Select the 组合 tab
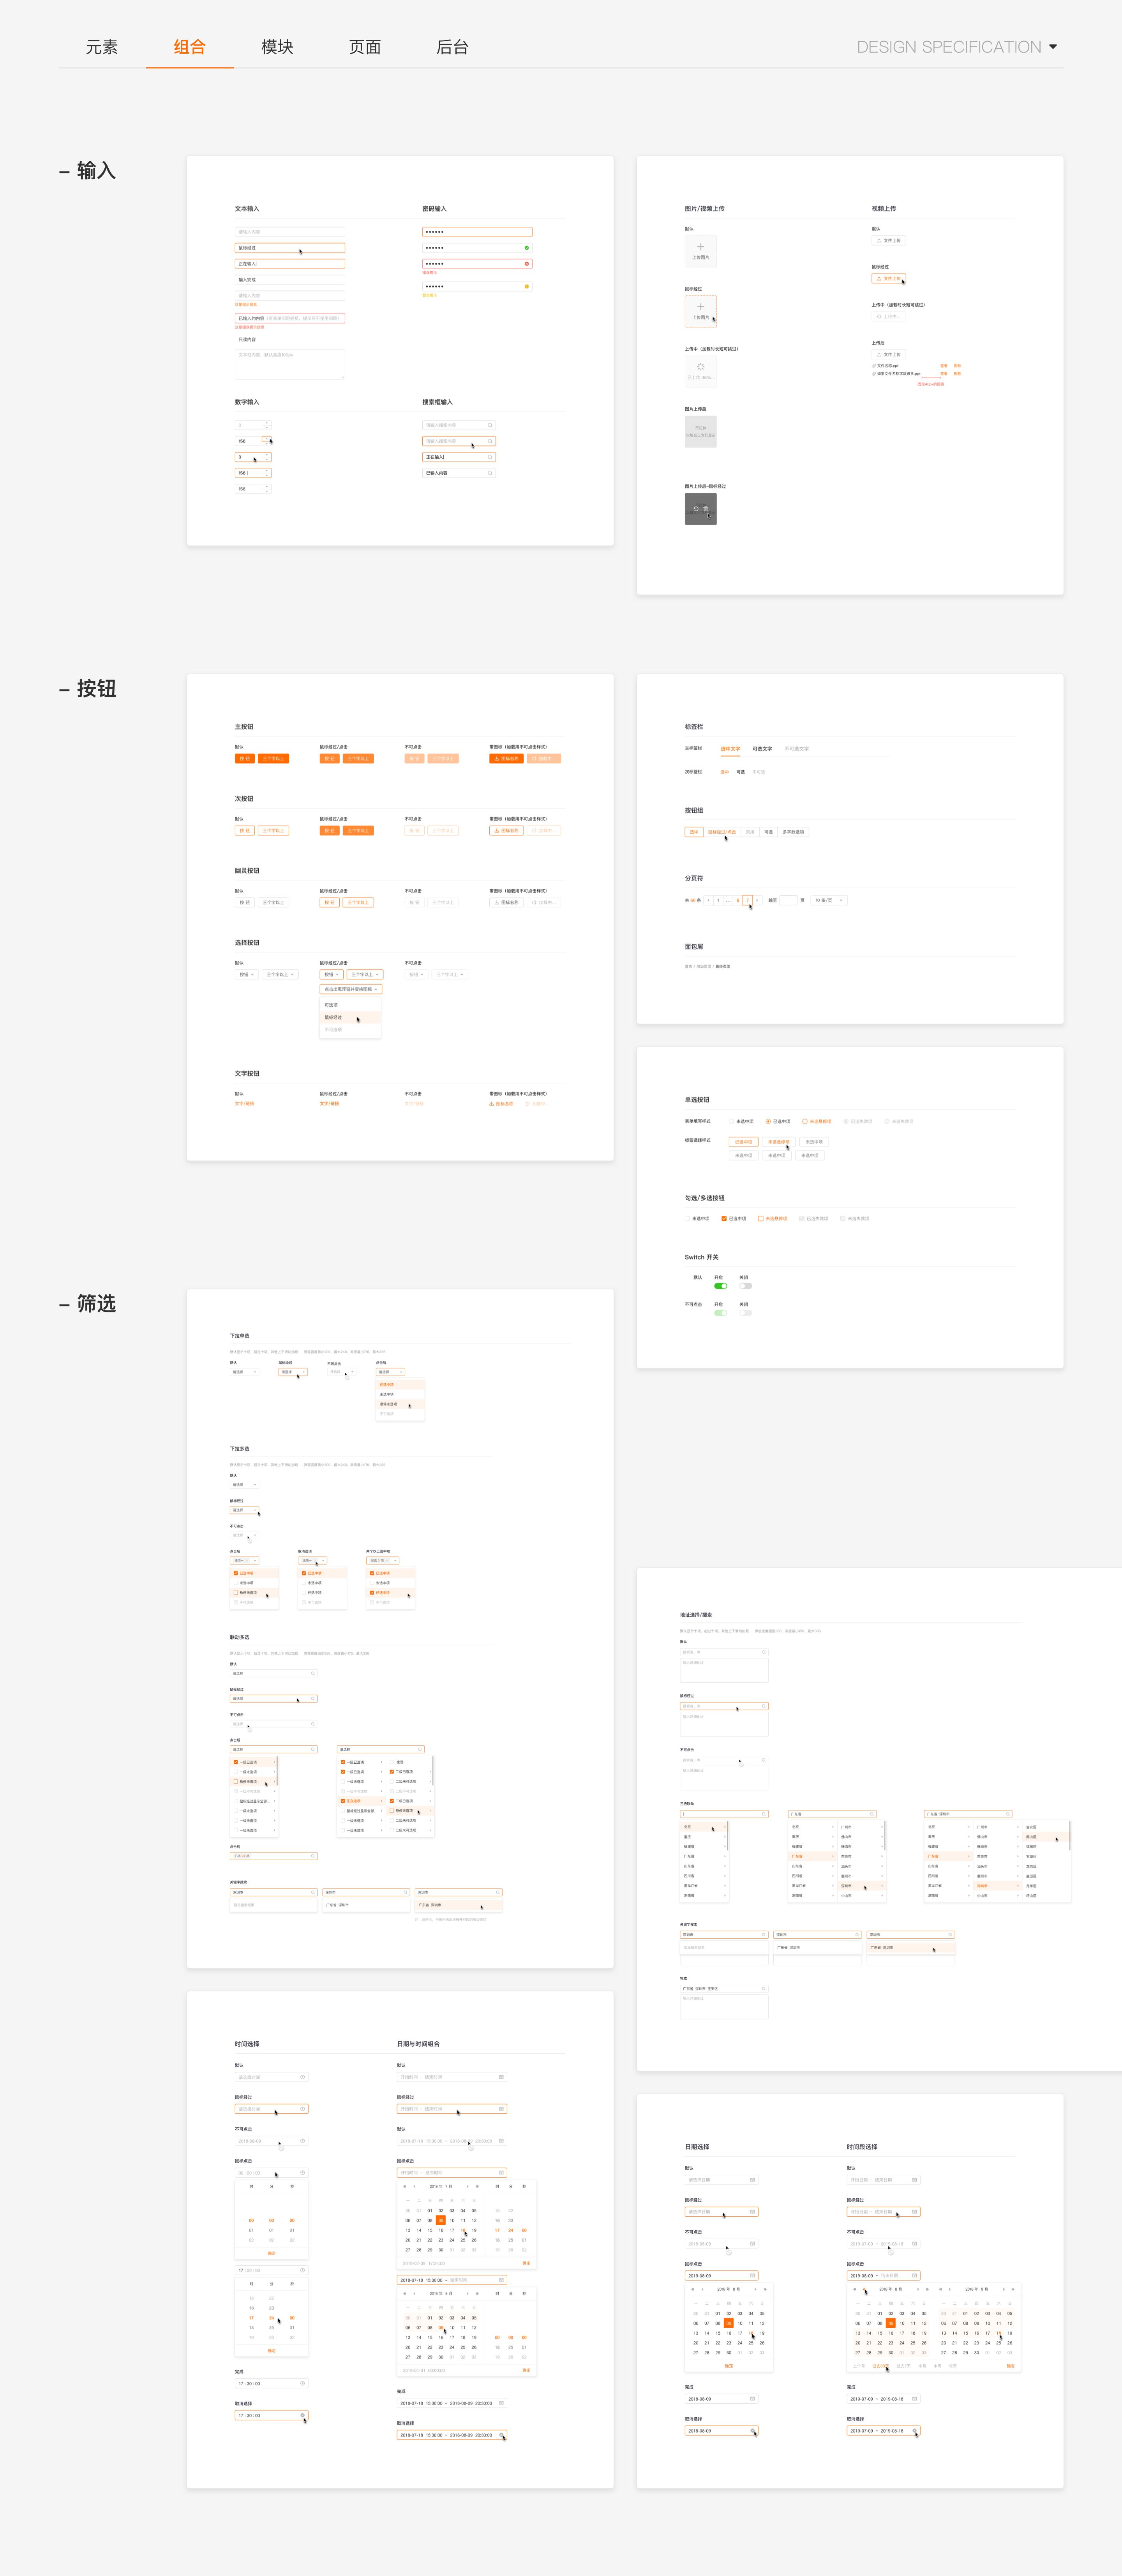Screen dimensions: 1122x2576 click(x=190, y=47)
